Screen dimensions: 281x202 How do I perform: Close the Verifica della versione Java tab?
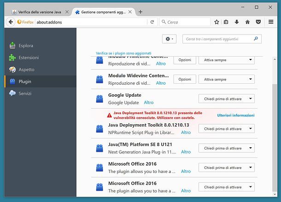67,12
